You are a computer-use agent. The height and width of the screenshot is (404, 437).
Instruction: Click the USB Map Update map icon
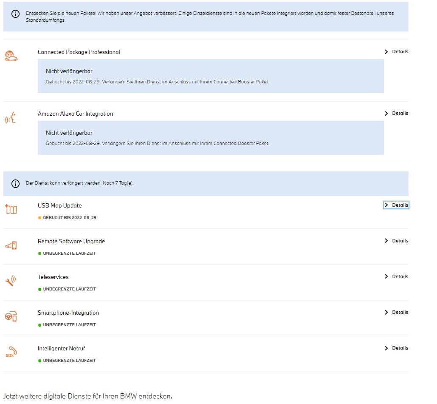pyautogui.click(x=11, y=209)
